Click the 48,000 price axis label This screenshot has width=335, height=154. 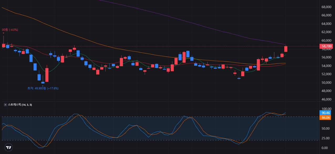coord(327,91)
